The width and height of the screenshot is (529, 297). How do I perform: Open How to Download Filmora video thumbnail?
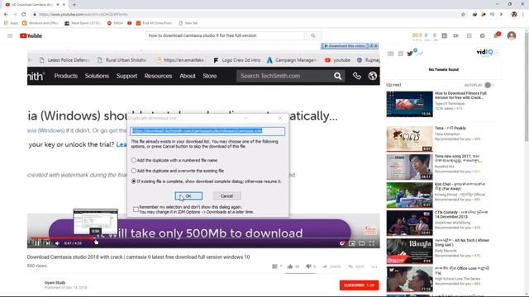point(409,104)
